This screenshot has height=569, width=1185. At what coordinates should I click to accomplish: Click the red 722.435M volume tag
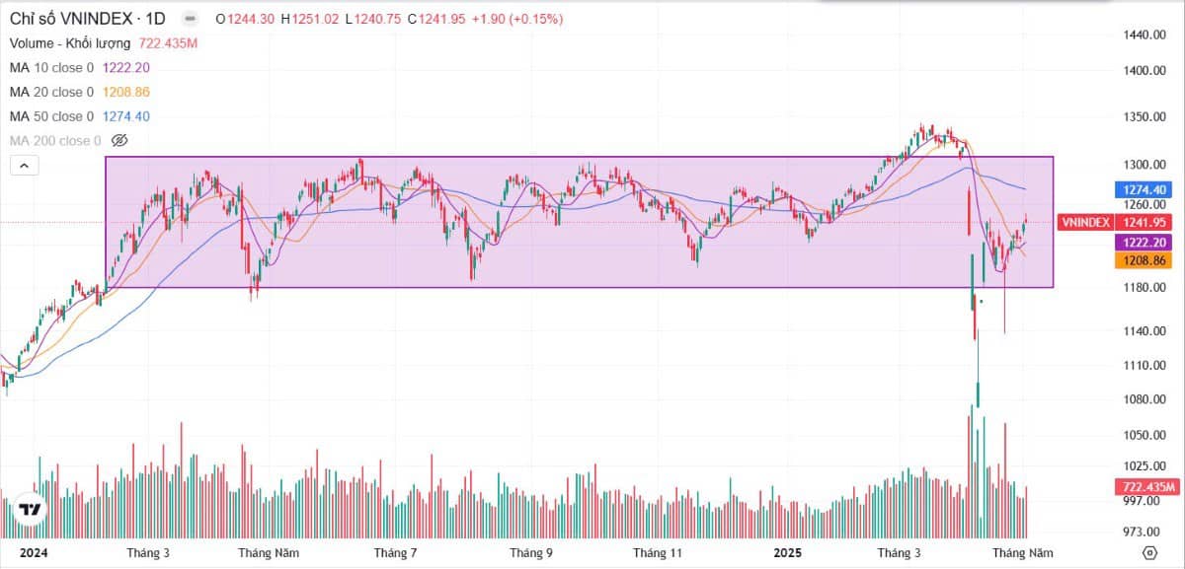pos(1146,487)
